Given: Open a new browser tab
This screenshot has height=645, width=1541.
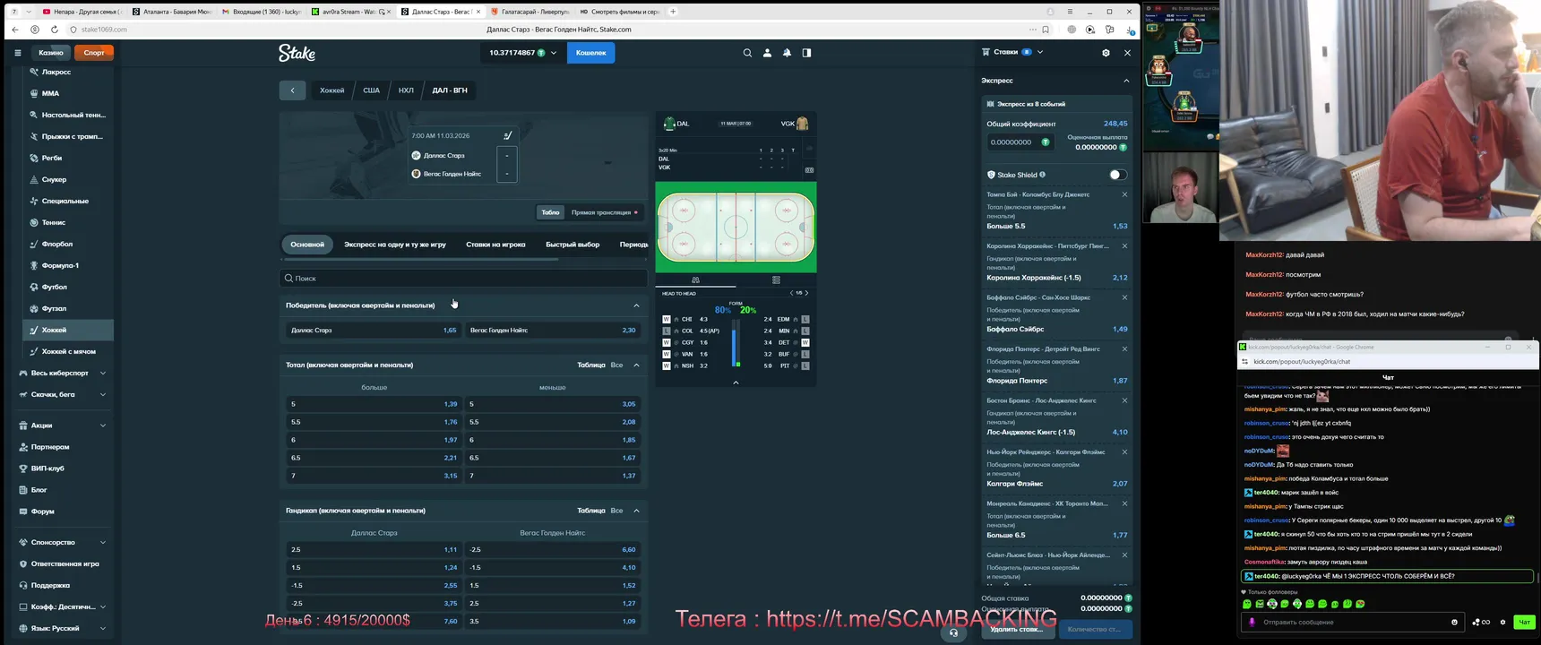Looking at the screenshot, I should pos(673,12).
